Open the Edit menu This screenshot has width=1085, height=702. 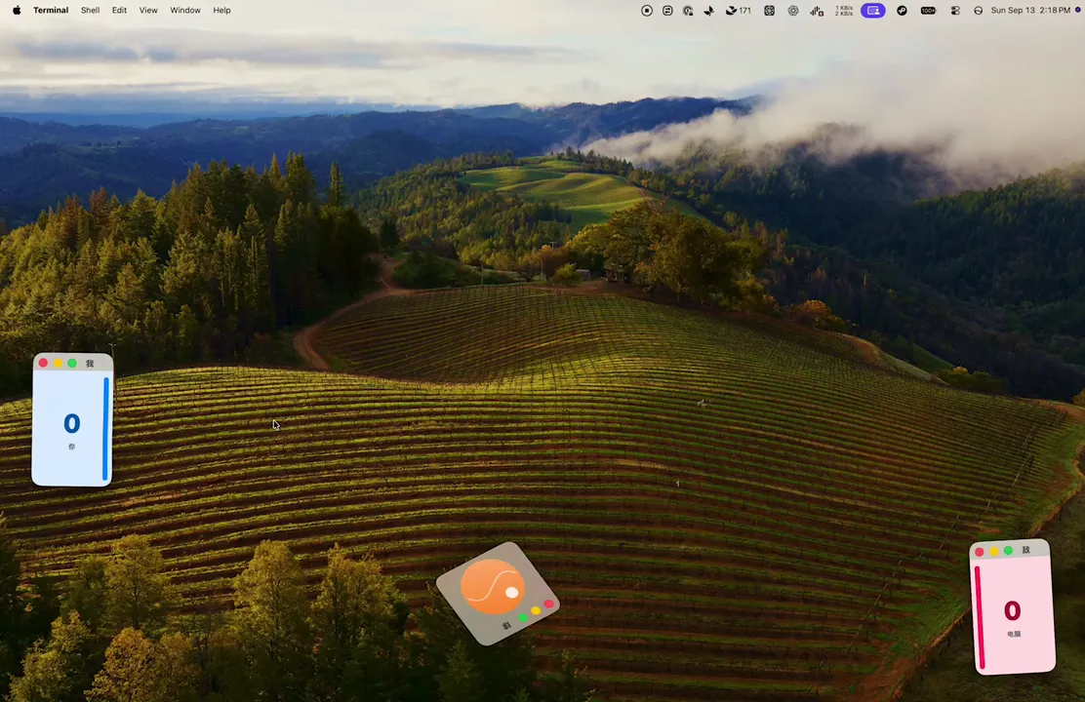(x=120, y=11)
